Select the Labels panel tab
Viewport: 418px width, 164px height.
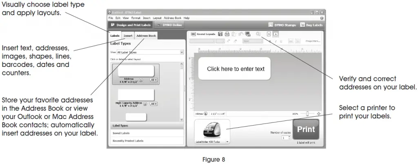(115, 35)
